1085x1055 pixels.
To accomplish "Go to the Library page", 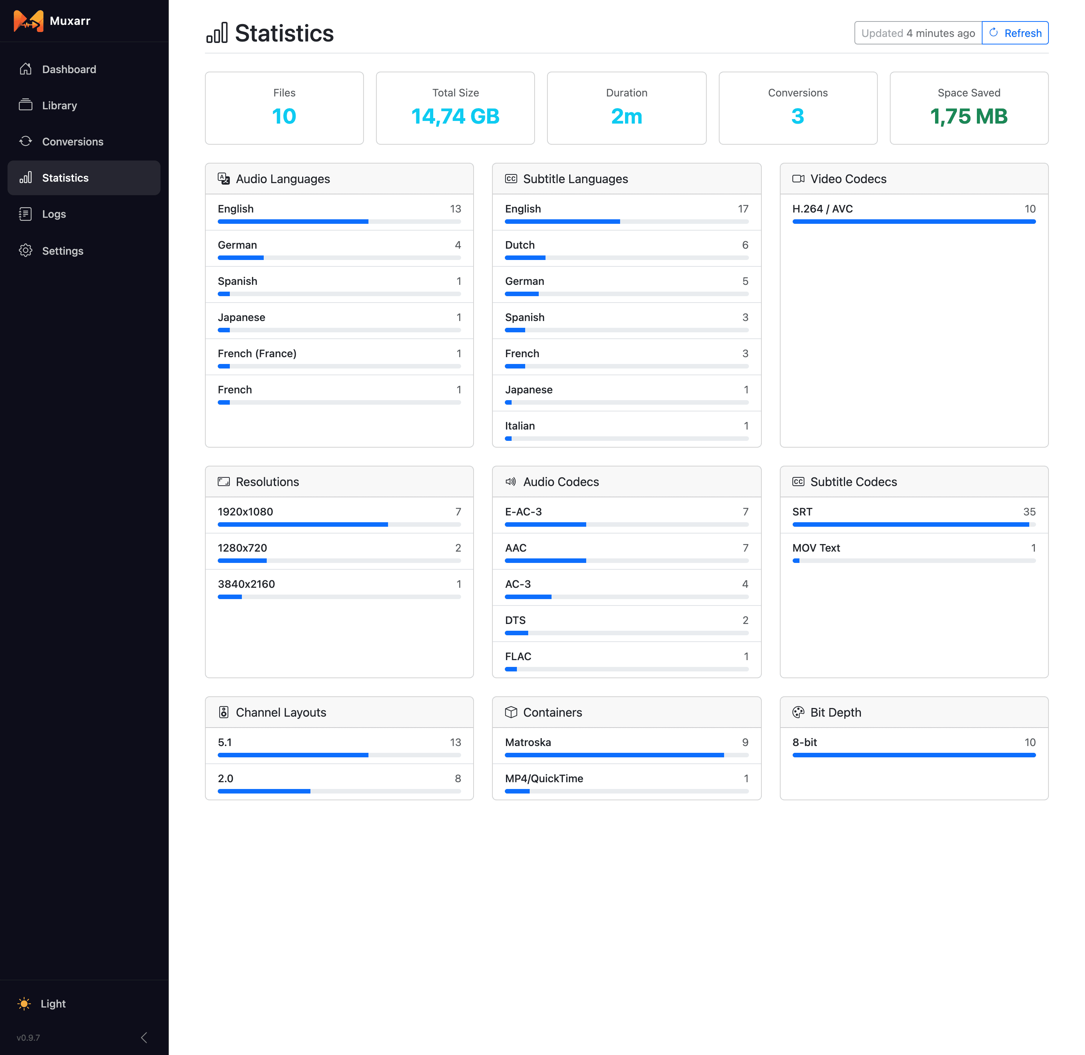I will click(84, 105).
